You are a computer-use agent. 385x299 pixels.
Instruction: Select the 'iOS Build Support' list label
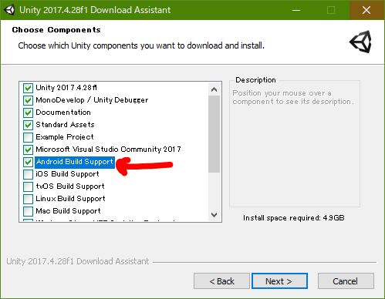[67, 174]
